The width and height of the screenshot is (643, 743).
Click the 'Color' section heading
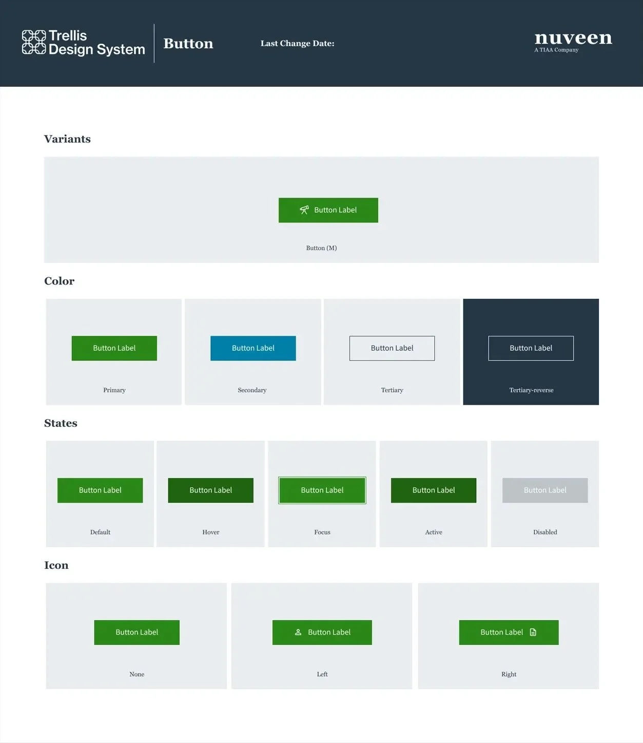pos(60,281)
